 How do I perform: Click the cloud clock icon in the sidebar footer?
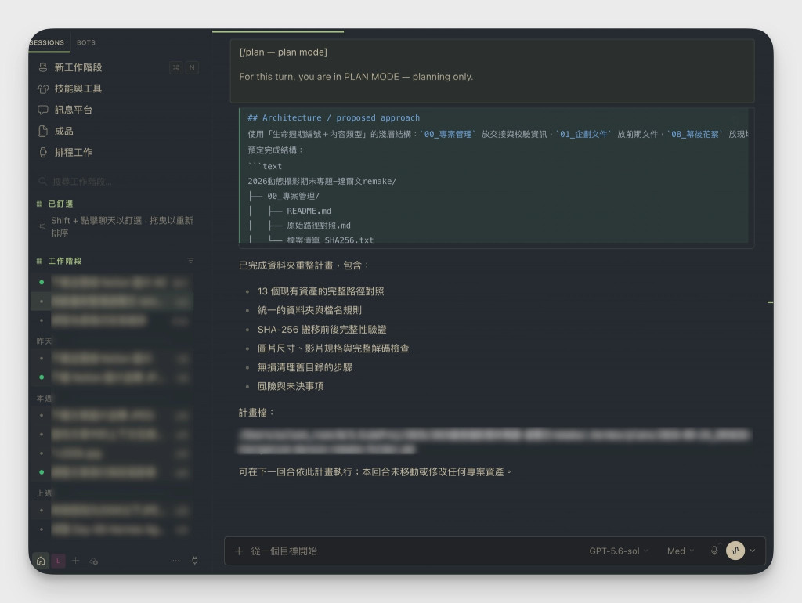pos(94,561)
